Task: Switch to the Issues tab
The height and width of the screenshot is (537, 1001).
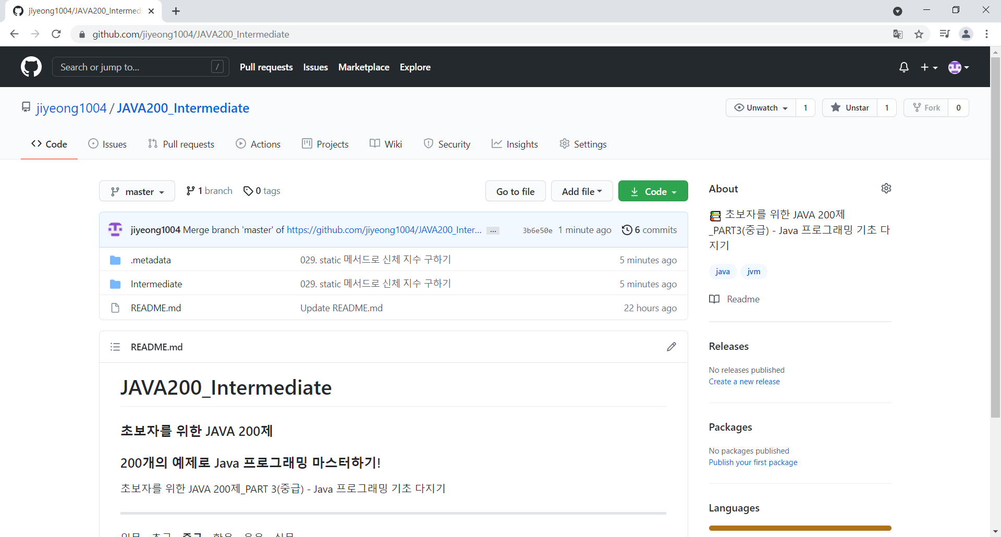Action: (107, 144)
